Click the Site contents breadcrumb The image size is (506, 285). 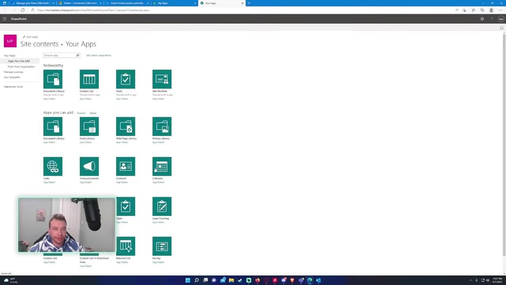[39, 44]
